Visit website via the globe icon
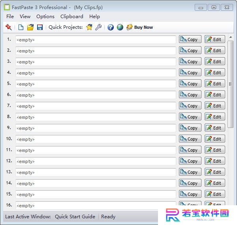This screenshot has height=225, width=237. point(120,27)
